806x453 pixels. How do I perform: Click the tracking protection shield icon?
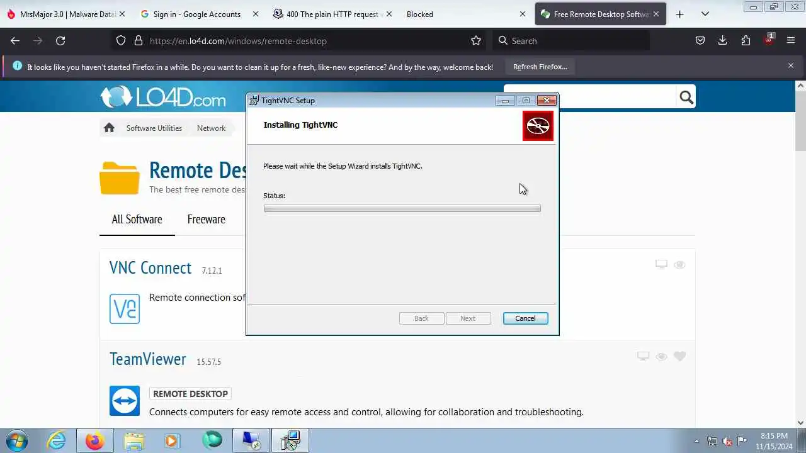click(121, 40)
